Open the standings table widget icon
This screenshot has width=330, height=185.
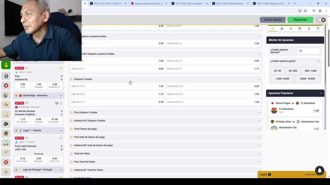pyautogui.click(x=300, y=29)
